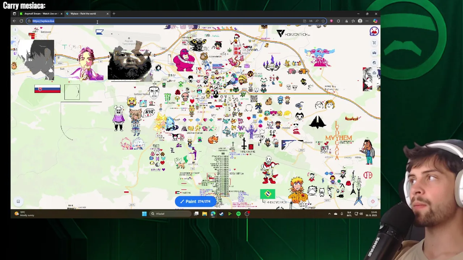Image resolution: width=463 pixels, height=260 pixels.
Task: Add page to favorites with star icon
Action: (323, 21)
